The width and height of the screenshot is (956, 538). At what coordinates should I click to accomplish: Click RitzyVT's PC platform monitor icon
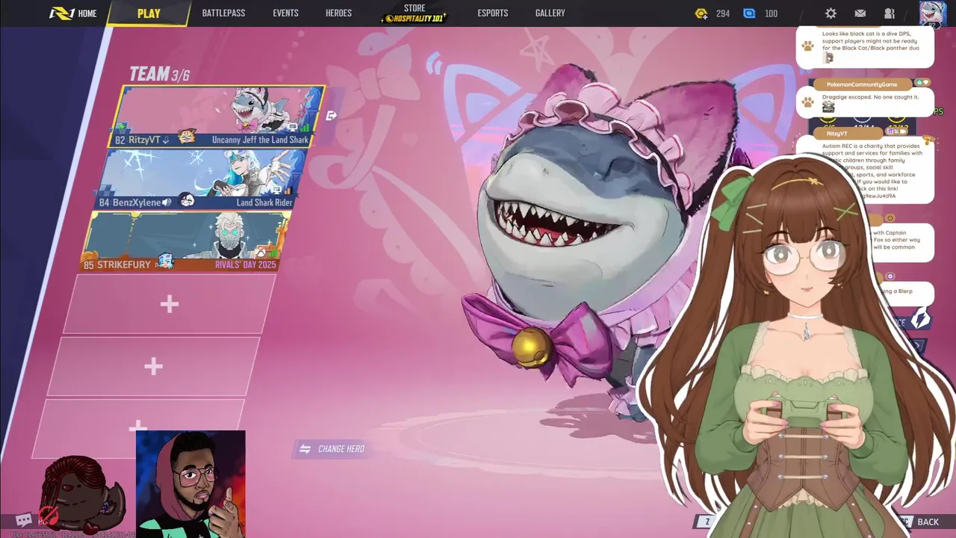point(293,129)
